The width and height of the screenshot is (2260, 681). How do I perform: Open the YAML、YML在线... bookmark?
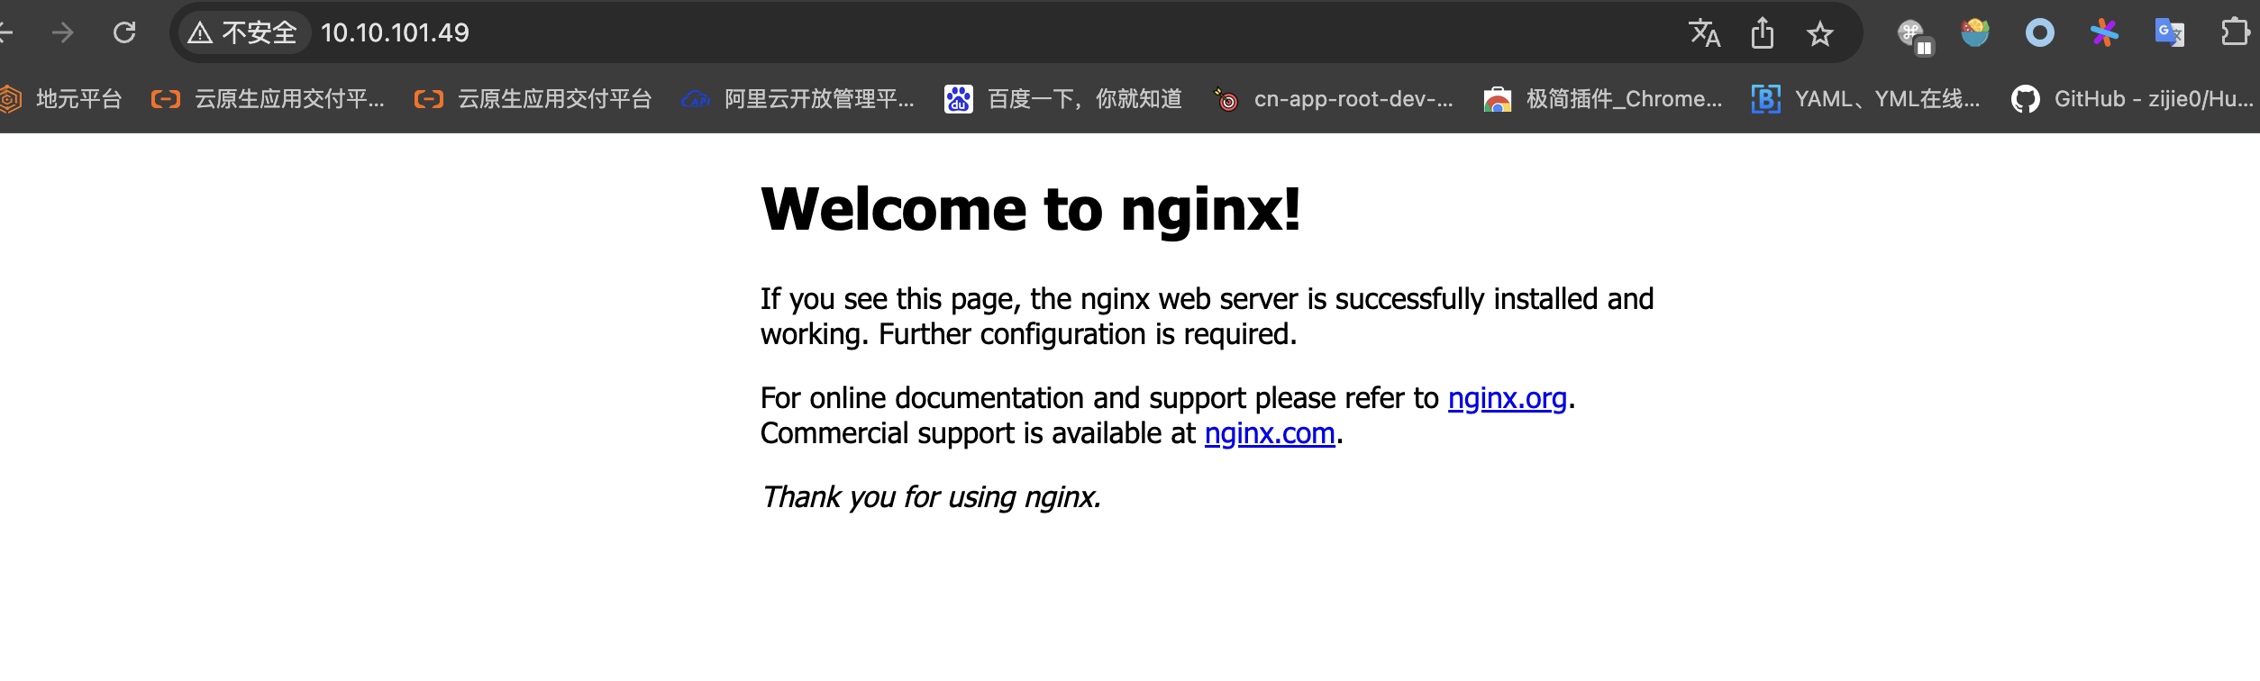1865,99
